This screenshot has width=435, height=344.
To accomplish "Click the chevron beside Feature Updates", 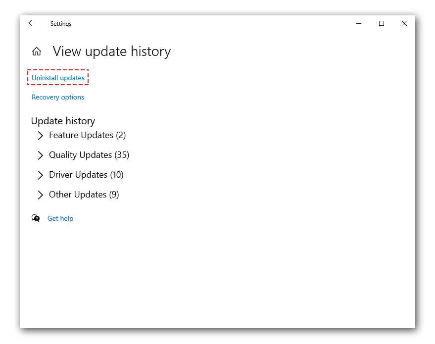I will 40,135.
